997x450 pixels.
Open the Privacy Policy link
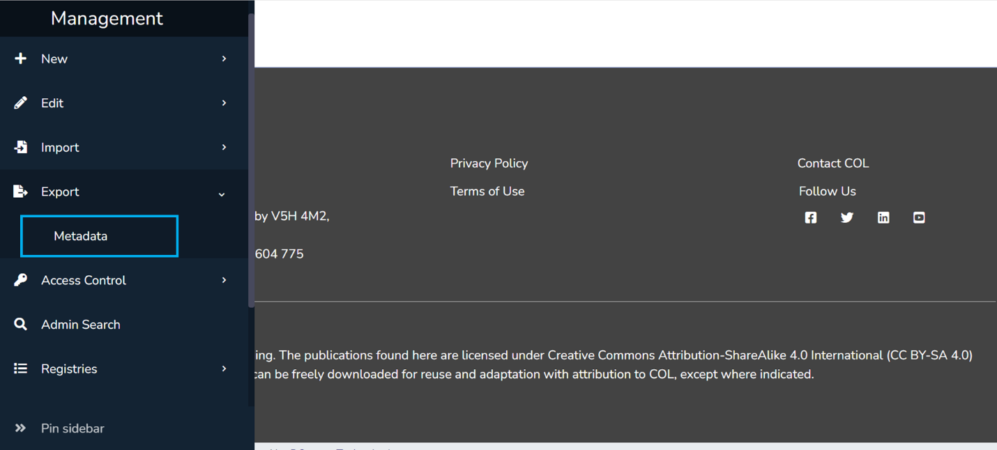click(489, 163)
